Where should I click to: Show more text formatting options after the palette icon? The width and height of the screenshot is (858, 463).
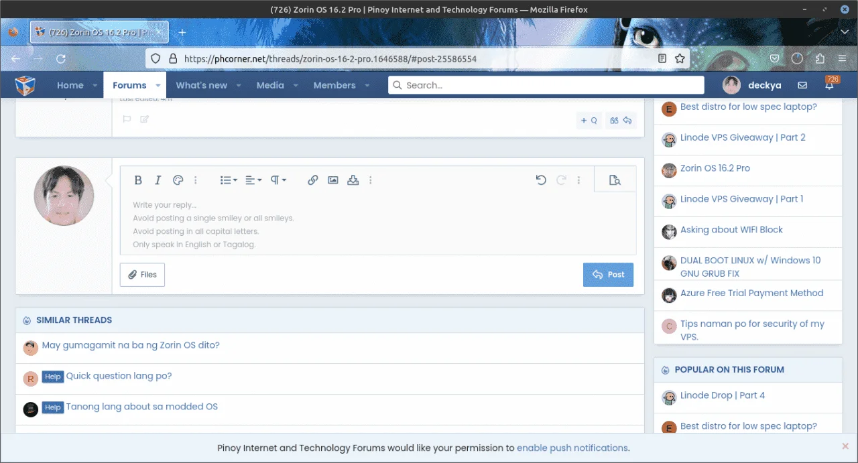click(x=196, y=180)
